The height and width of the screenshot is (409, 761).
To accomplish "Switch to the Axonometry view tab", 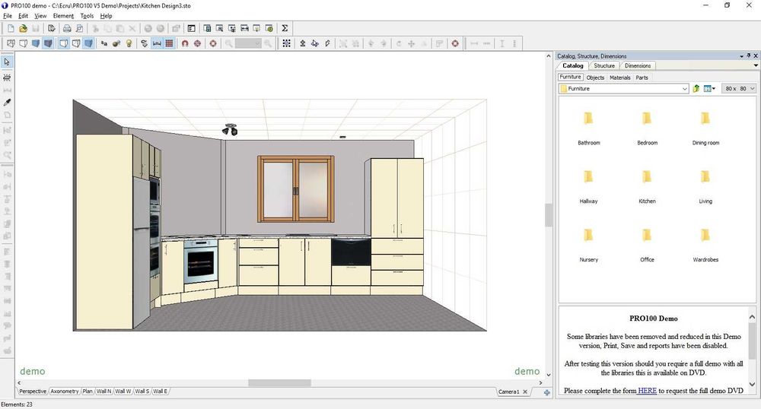I will click(x=65, y=392).
